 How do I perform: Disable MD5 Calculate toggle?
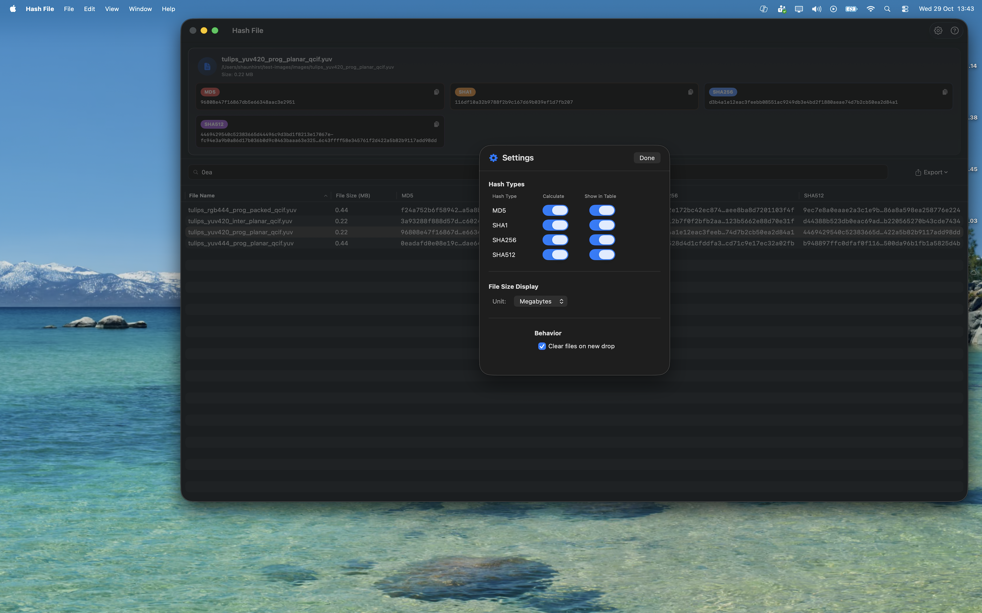[555, 210]
